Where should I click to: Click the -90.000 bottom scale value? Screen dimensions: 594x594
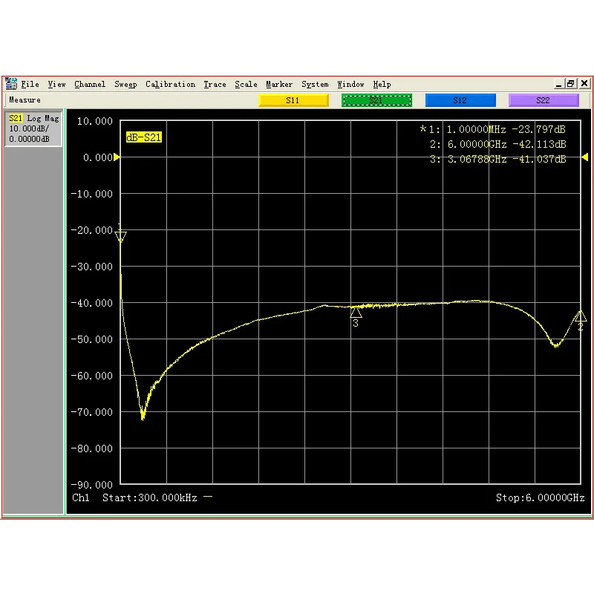(92, 485)
